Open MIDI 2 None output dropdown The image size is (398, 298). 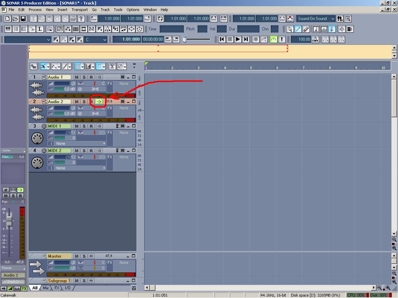[76, 168]
